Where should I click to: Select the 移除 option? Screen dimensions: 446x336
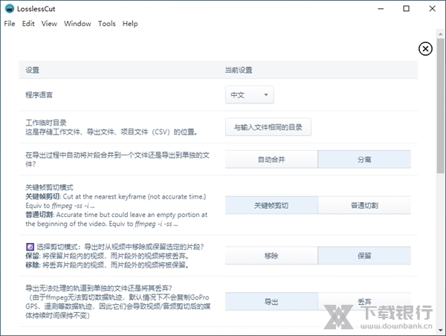[271, 256]
